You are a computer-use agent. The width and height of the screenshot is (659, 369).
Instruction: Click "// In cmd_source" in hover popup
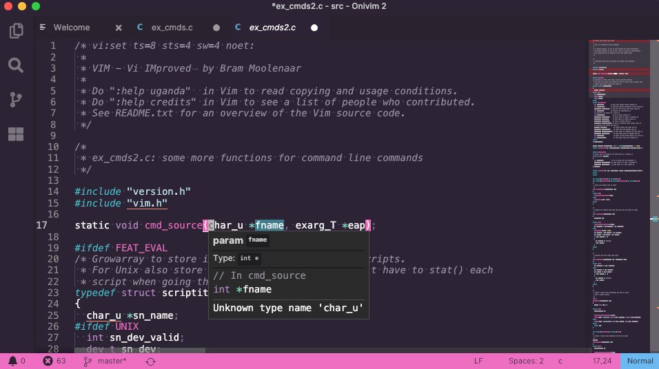point(259,276)
